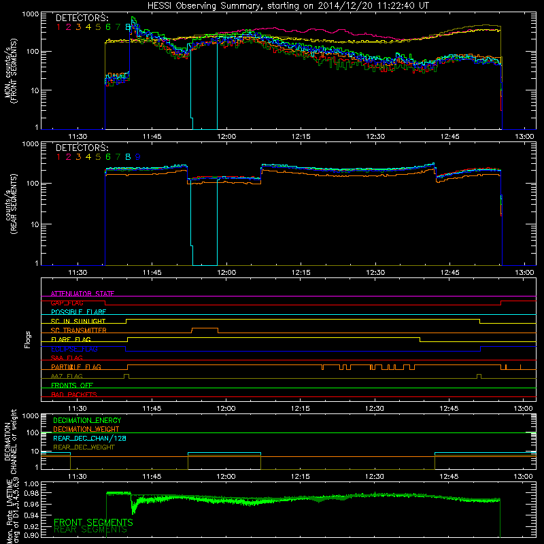Click the 11:45 tick under the decimation plot

[x=152, y=477]
